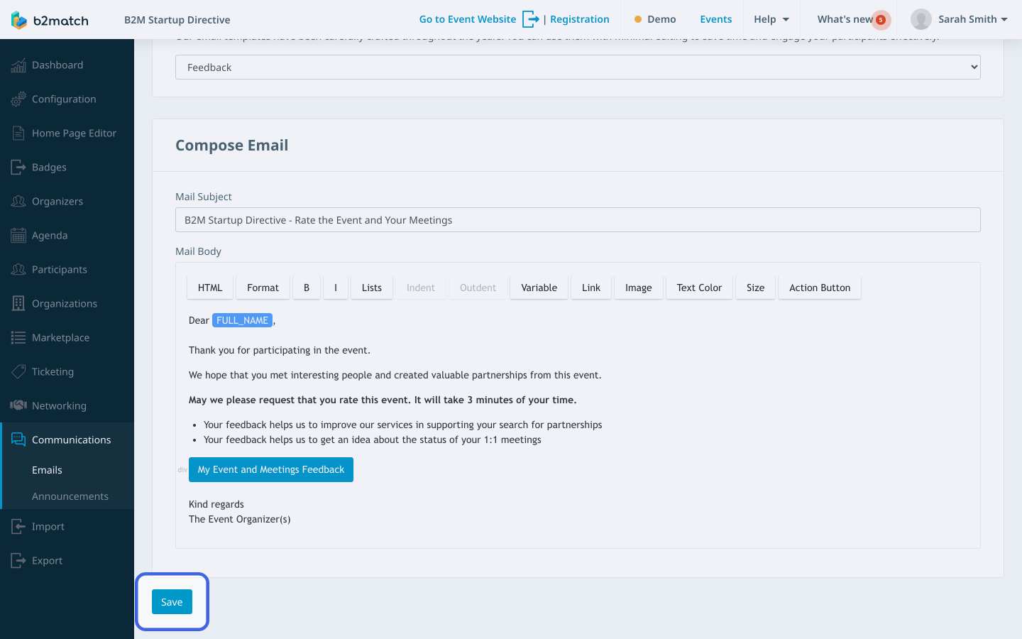
Task: Select Announcements in the Communications submenu
Action: coord(70,496)
